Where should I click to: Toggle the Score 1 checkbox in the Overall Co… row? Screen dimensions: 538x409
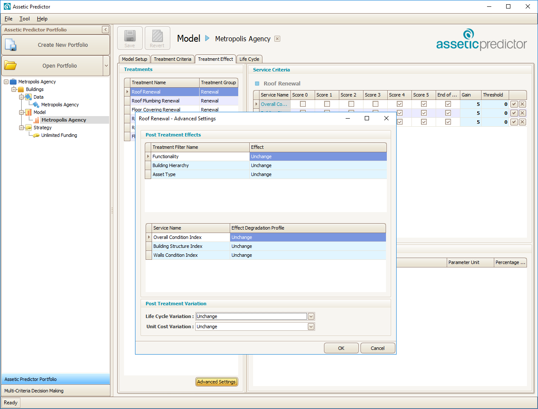[327, 104]
